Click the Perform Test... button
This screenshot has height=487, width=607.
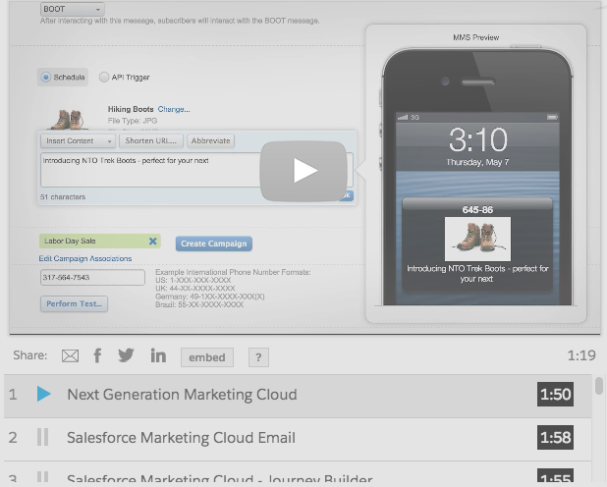[74, 304]
